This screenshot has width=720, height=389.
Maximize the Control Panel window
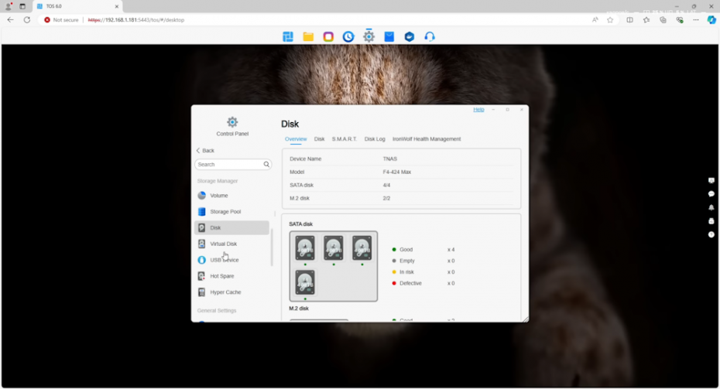pos(507,110)
